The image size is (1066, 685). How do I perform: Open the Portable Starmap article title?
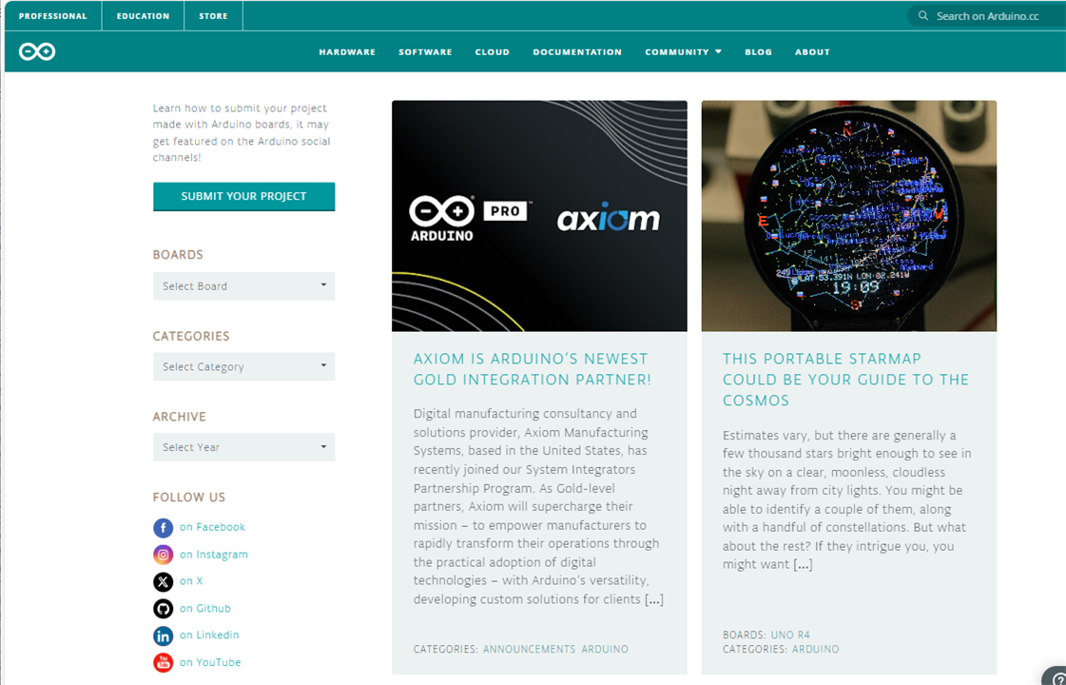click(x=845, y=380)
